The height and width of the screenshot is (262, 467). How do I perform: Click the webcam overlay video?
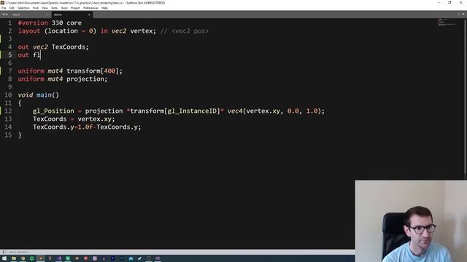411,221
